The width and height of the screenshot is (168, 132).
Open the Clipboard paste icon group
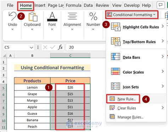coord(33,17)
